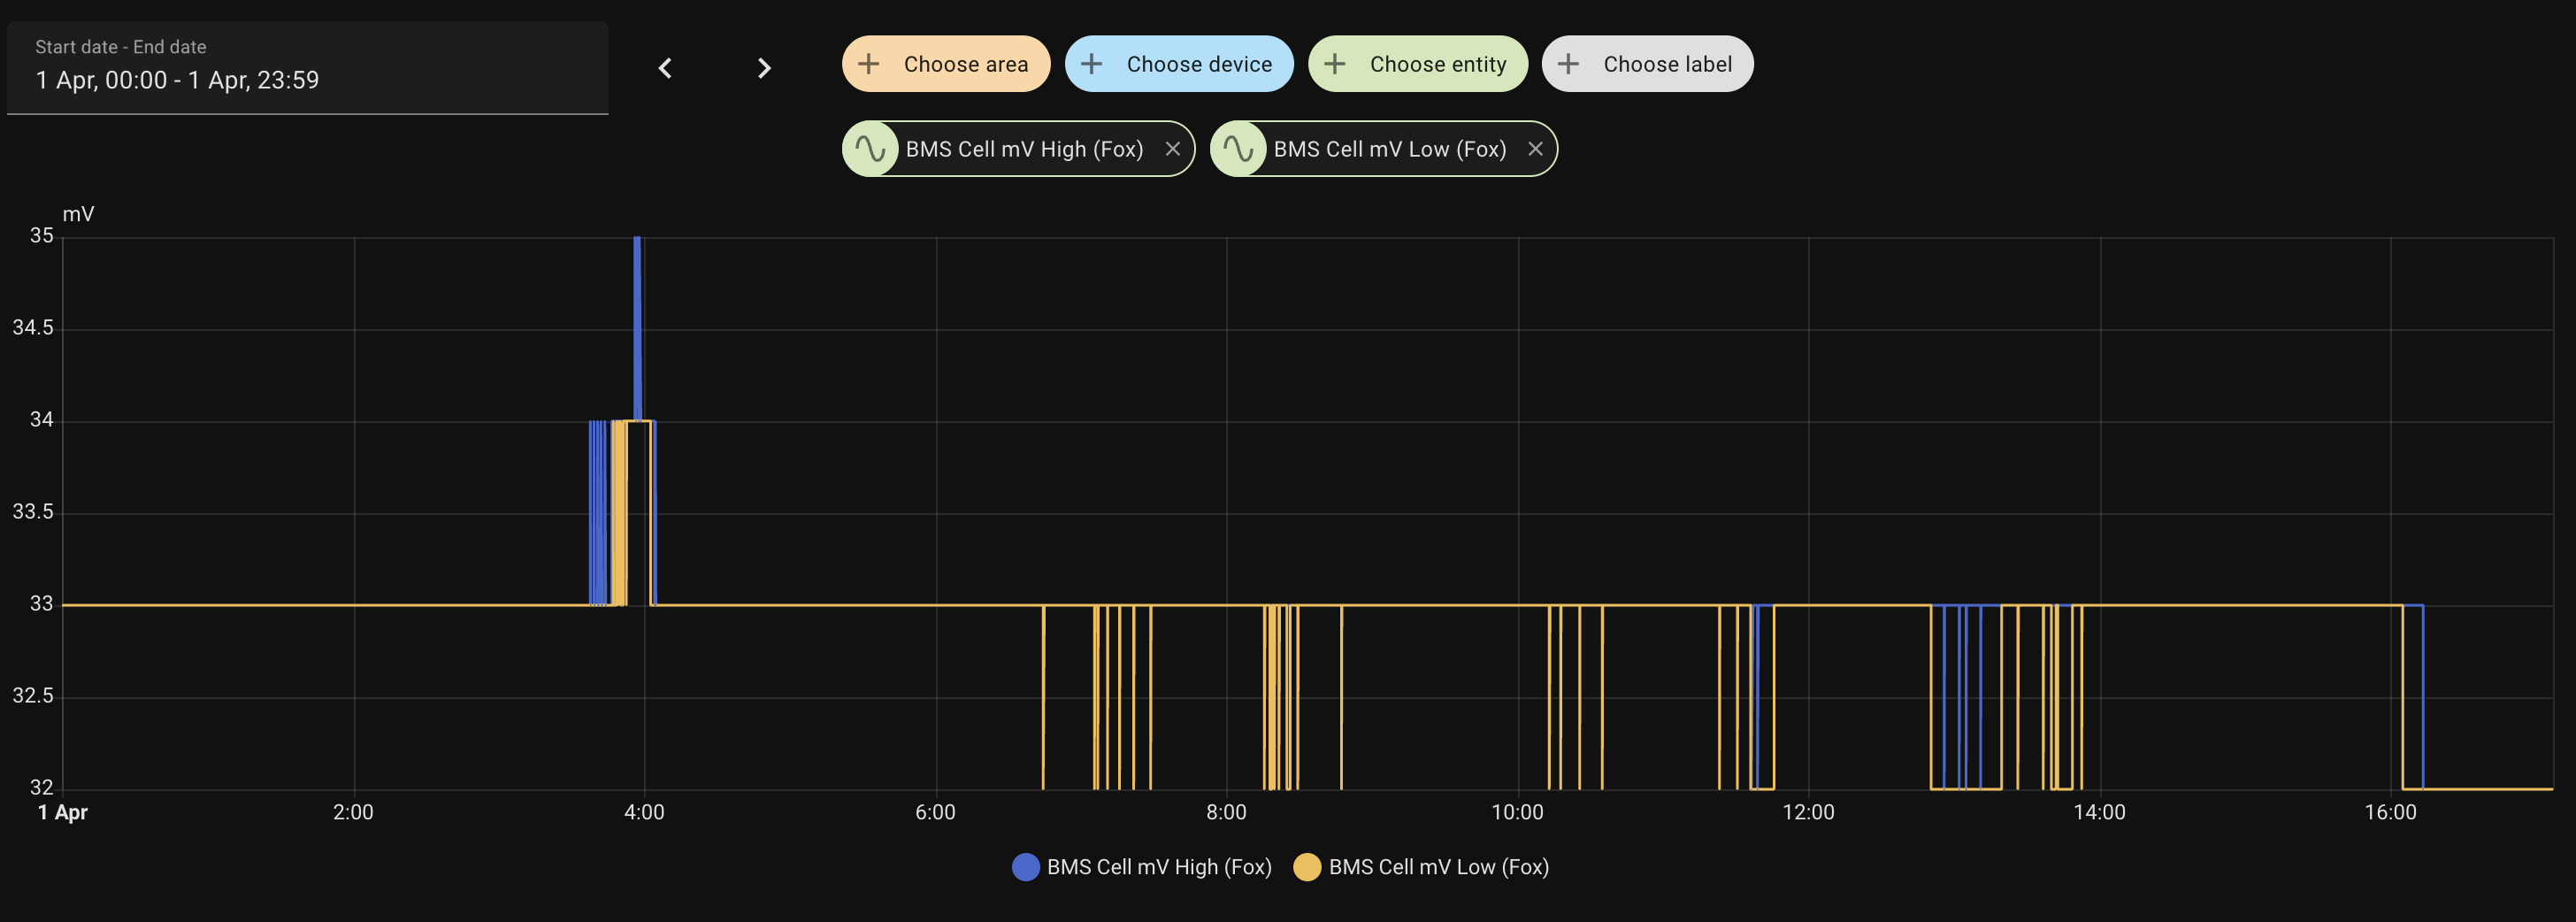The width and height of the screenshot is (2576, 922).
Task: Click the plus icon on Choose device
Action: 1092,64
